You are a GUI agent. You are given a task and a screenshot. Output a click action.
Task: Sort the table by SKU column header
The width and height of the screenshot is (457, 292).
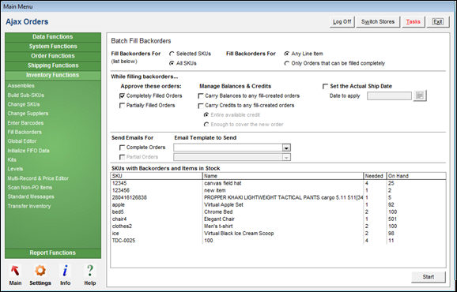[157, 176]
